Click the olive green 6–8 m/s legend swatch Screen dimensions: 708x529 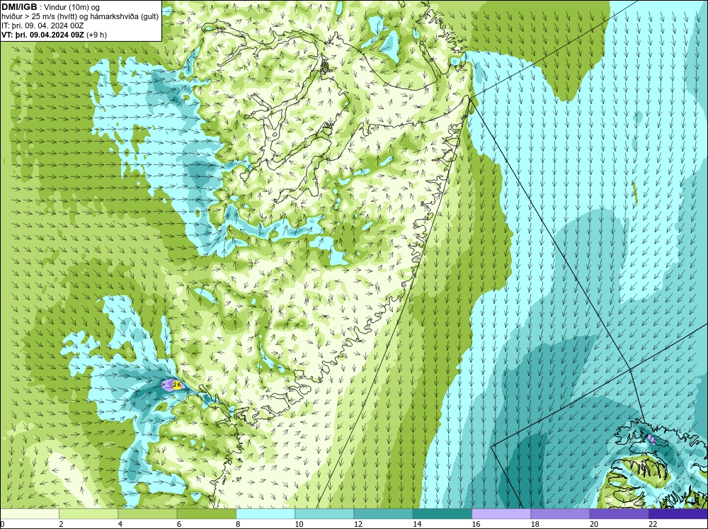(x=206, y=514)
